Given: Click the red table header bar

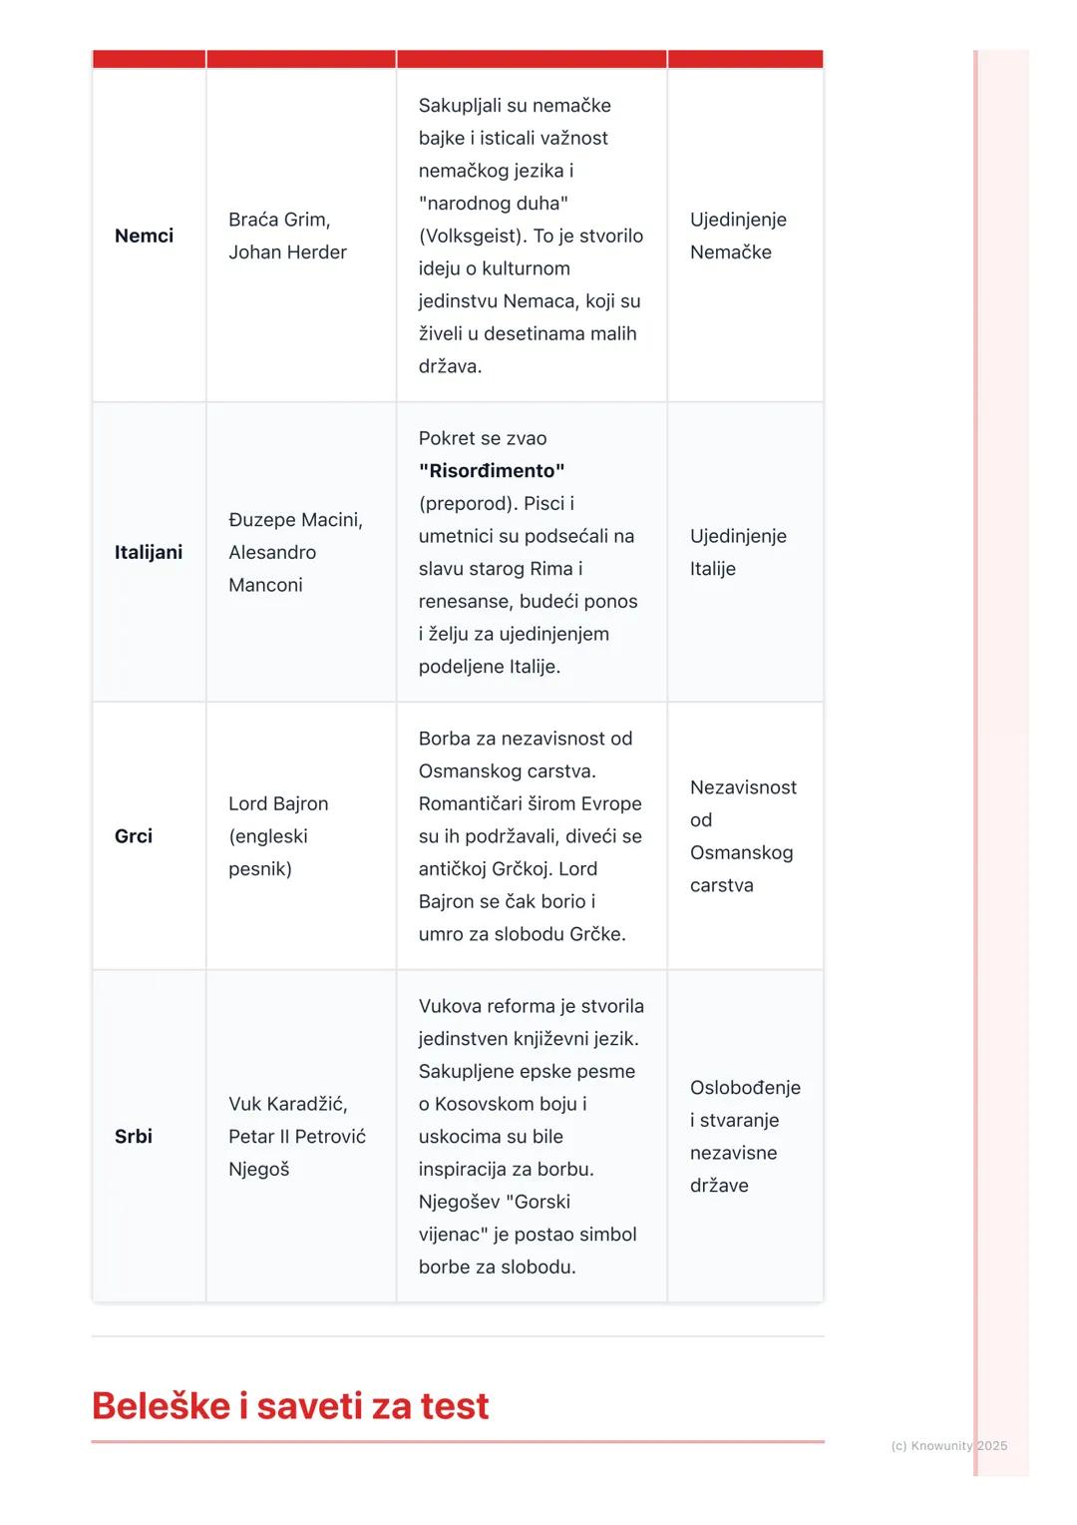Looking at the screenshot, I should [458, 59].
